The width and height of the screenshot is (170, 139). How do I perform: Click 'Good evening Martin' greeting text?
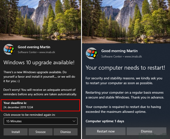pyautogui.click(x=34, y=47)
